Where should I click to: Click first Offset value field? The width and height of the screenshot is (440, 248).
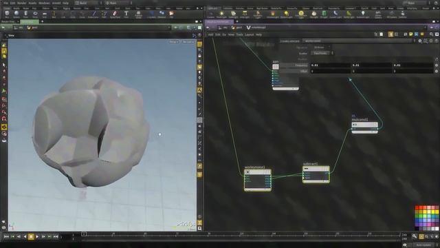[331, 72]
